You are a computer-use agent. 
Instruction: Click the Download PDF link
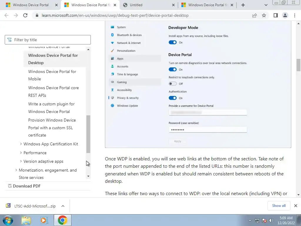pos(24,186)
